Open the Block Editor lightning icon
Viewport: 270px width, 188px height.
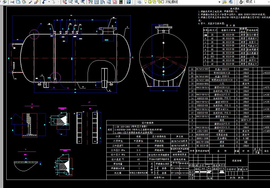[x=36, y=2]
